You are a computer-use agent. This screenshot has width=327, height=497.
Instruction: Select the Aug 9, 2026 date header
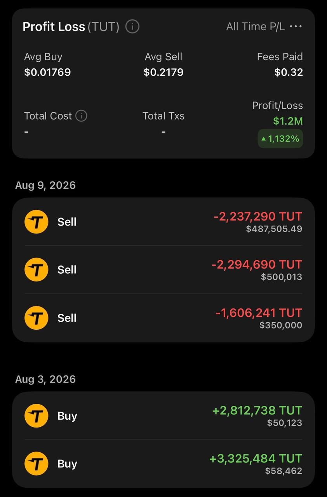(45, 185)
